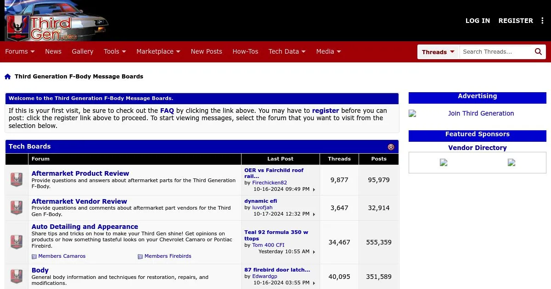Open the Teal 92 formula 350 thread
This screenshot has height=289, width=551.
[x=276, y=235]
